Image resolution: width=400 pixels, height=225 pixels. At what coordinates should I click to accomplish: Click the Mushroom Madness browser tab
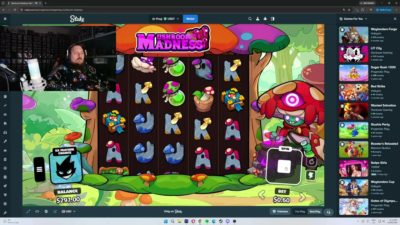24,3
